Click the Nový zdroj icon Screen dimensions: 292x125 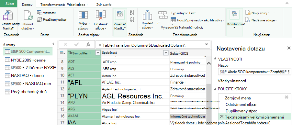pyautogui.click(x=248, y=13)
